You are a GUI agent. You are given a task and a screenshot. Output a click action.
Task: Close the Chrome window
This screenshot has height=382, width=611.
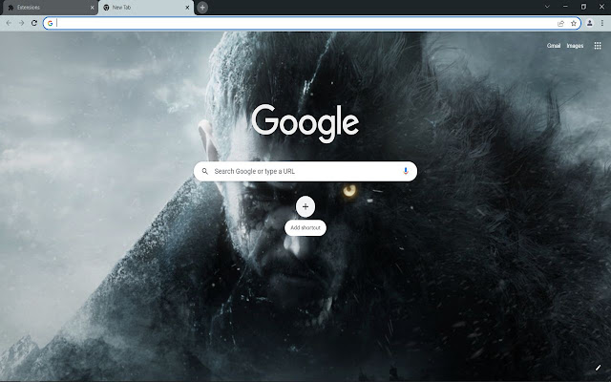601,7
